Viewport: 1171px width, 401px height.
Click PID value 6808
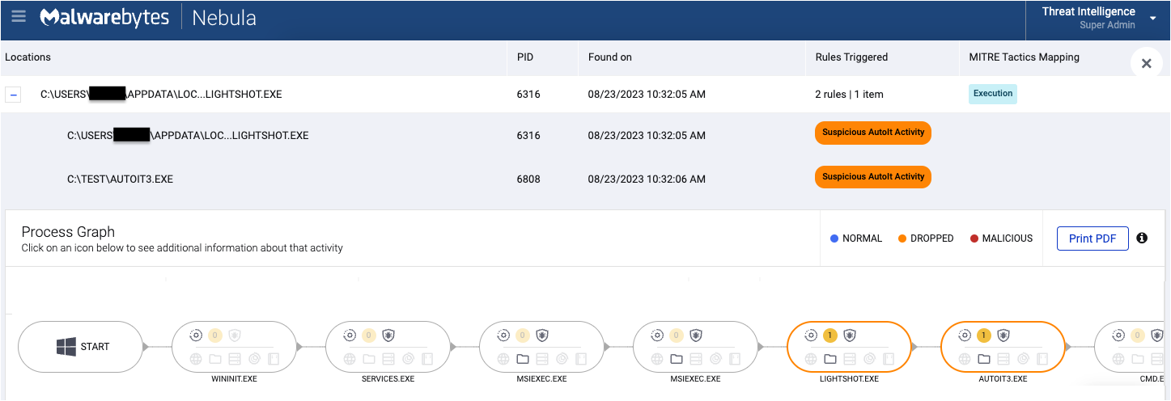click(x=528, y=179)
